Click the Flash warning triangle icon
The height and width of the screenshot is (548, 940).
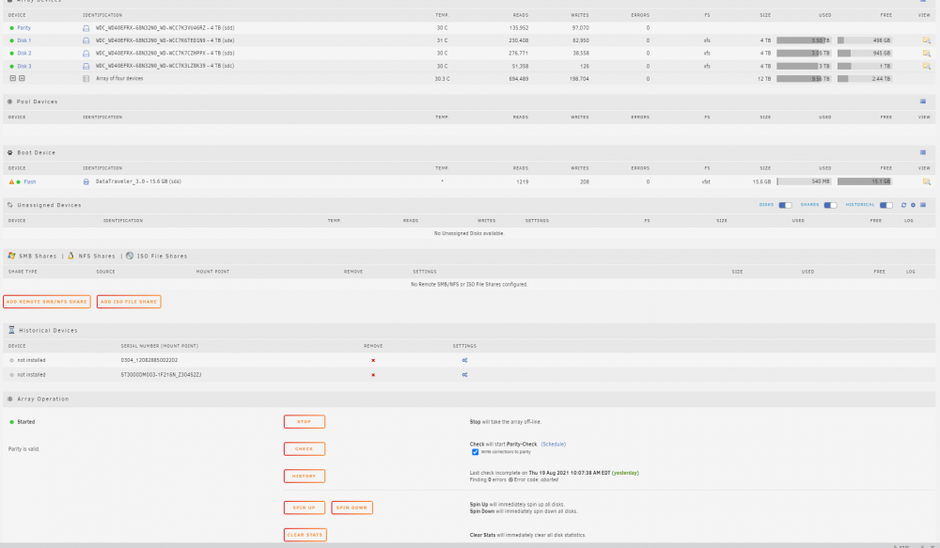[11, 181]
